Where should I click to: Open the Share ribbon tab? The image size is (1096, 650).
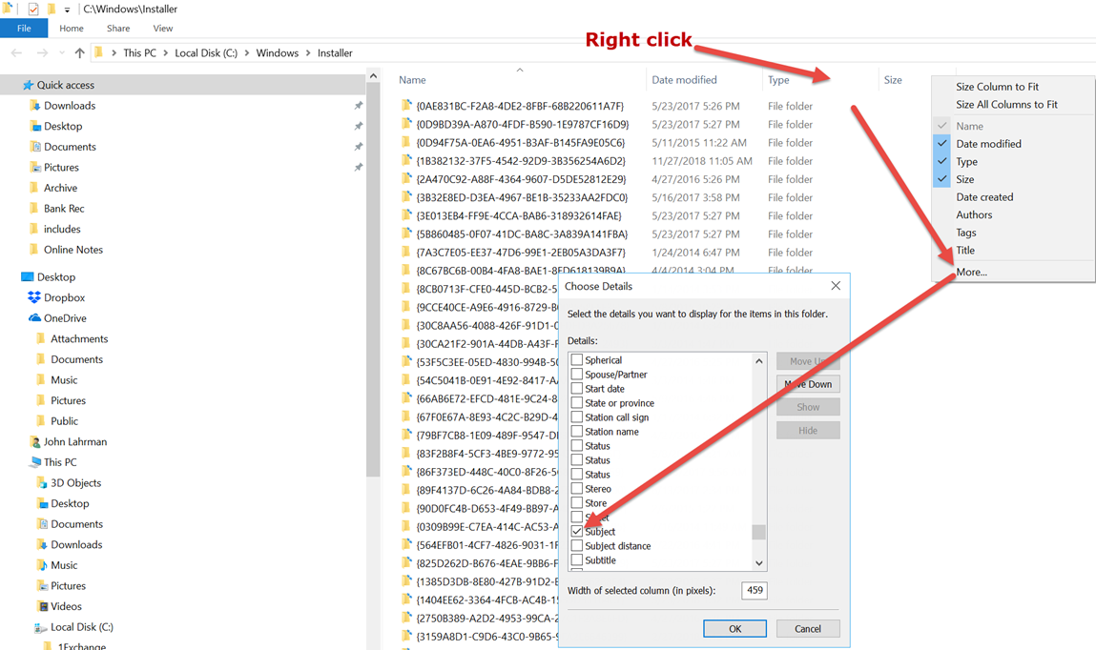pos(118,28)
